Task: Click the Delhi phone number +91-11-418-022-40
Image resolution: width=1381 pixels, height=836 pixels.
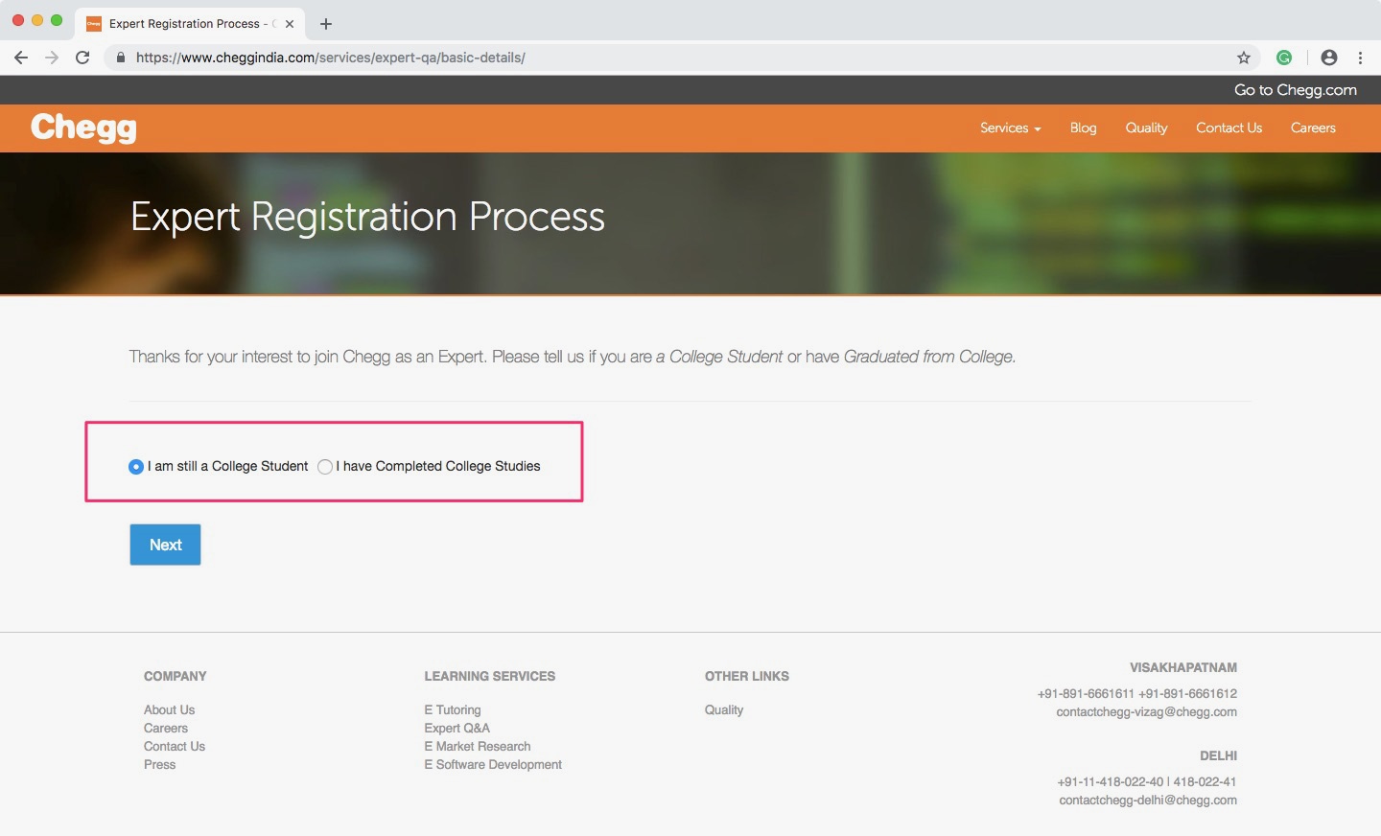Action: (x=1110, y=782)
